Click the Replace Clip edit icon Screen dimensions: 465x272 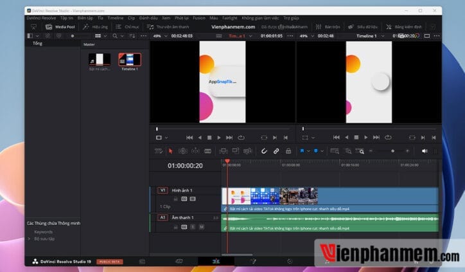click(x=248, y=151)
